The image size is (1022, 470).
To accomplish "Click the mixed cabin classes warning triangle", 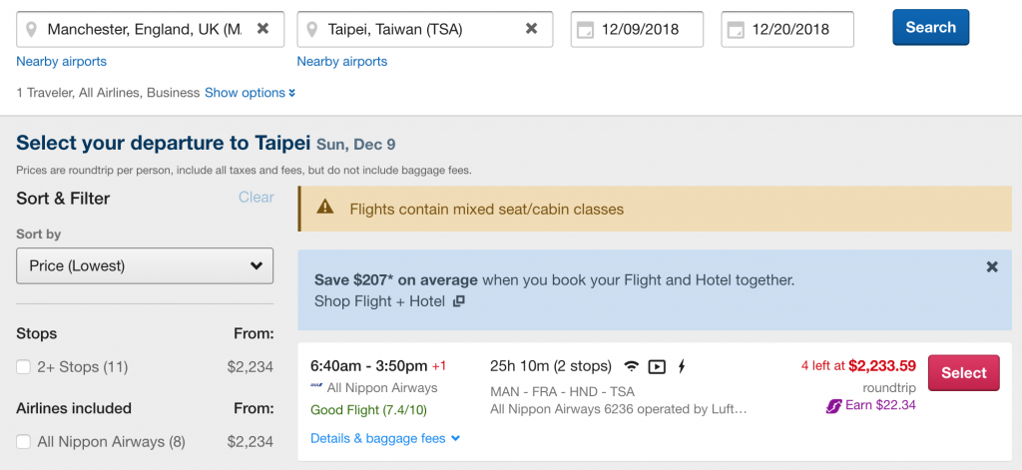I will pyautogui.click(x=324, y=208).
